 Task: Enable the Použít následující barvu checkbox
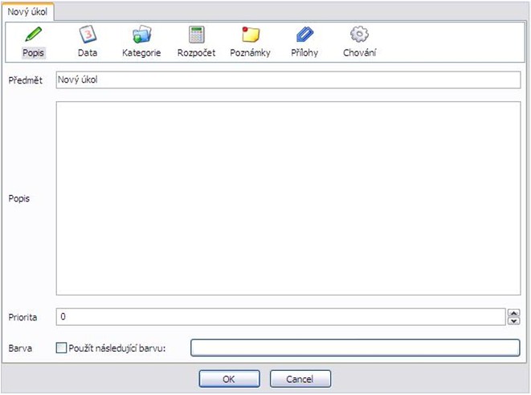point(61,348)
